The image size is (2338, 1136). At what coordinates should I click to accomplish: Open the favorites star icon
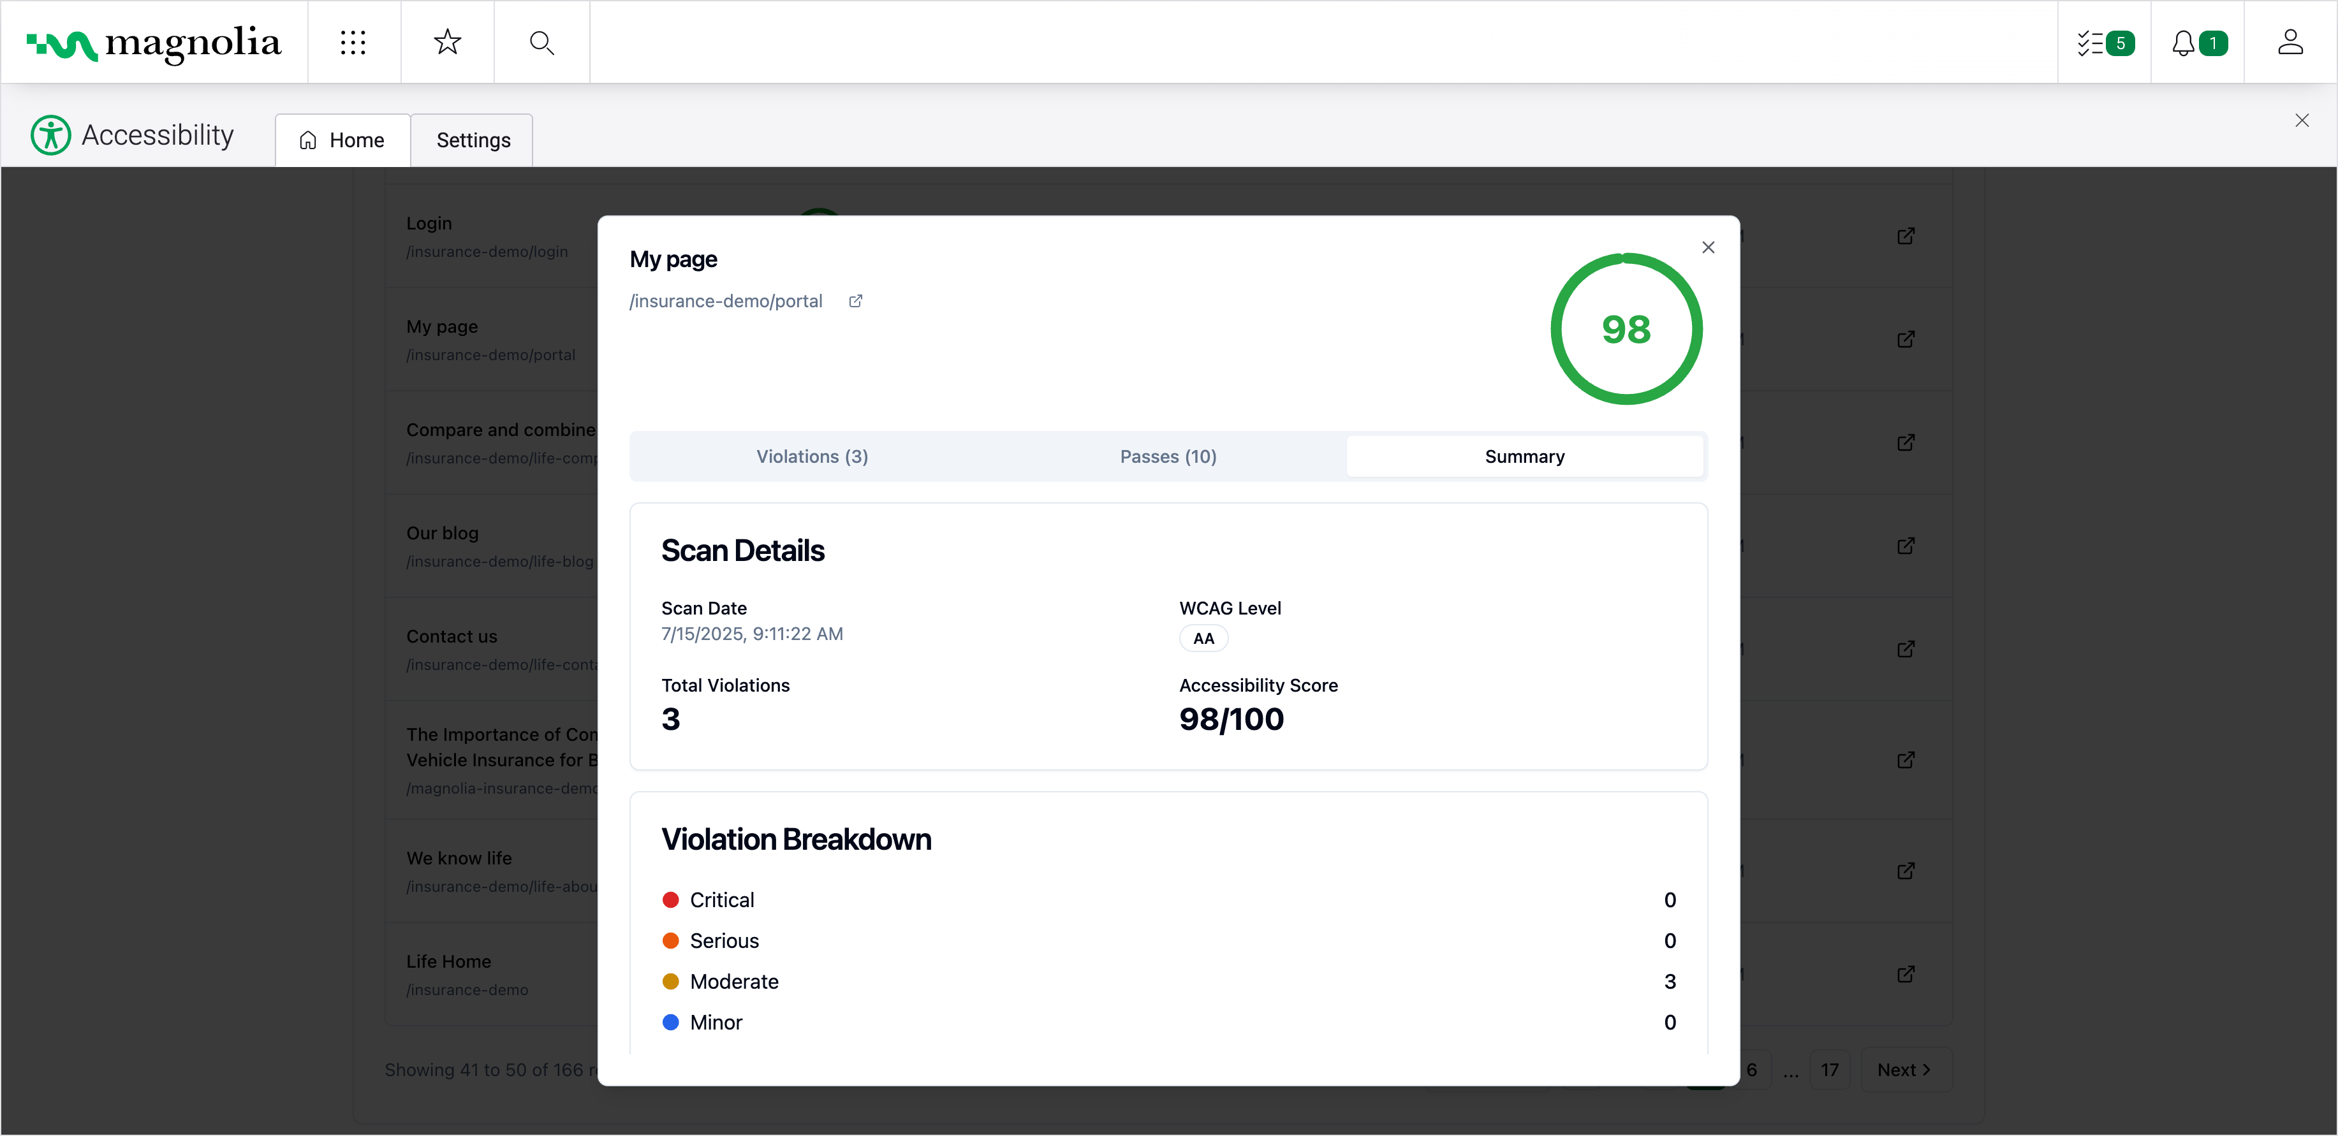(x=448, y=43)
